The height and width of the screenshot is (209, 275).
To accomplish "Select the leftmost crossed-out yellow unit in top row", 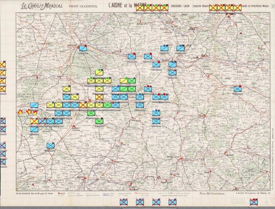I will click(140, 8).
